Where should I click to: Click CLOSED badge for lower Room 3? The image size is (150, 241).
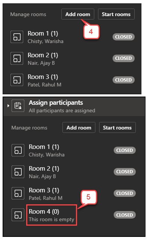click(125, 193)
